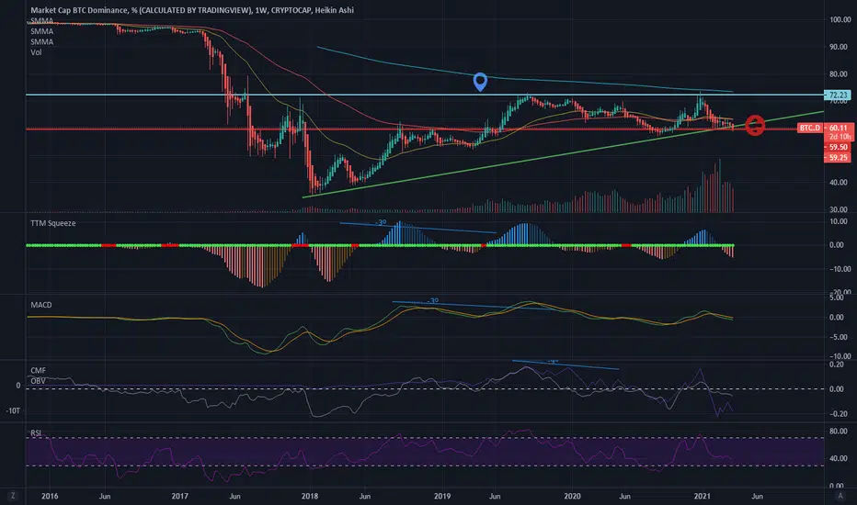Image resolution: width=857 pixels, height=505 pixels.
Task: Click the -10T label on the OBV scale
Action: pyautogui.click(x=13, y=410)
